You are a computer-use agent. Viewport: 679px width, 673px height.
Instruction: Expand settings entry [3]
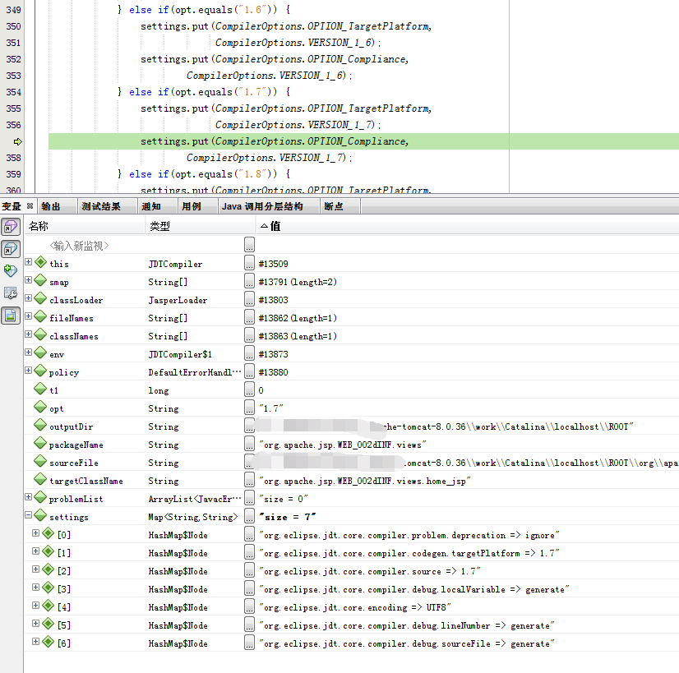pyautogui.click(x=35, y=588)
